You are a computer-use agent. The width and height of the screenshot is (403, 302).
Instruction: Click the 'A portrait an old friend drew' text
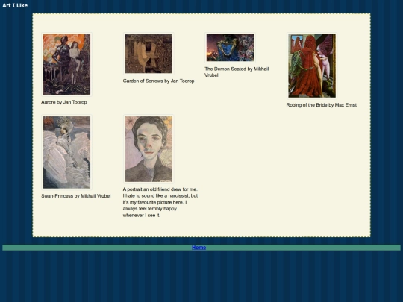point(160,202)
